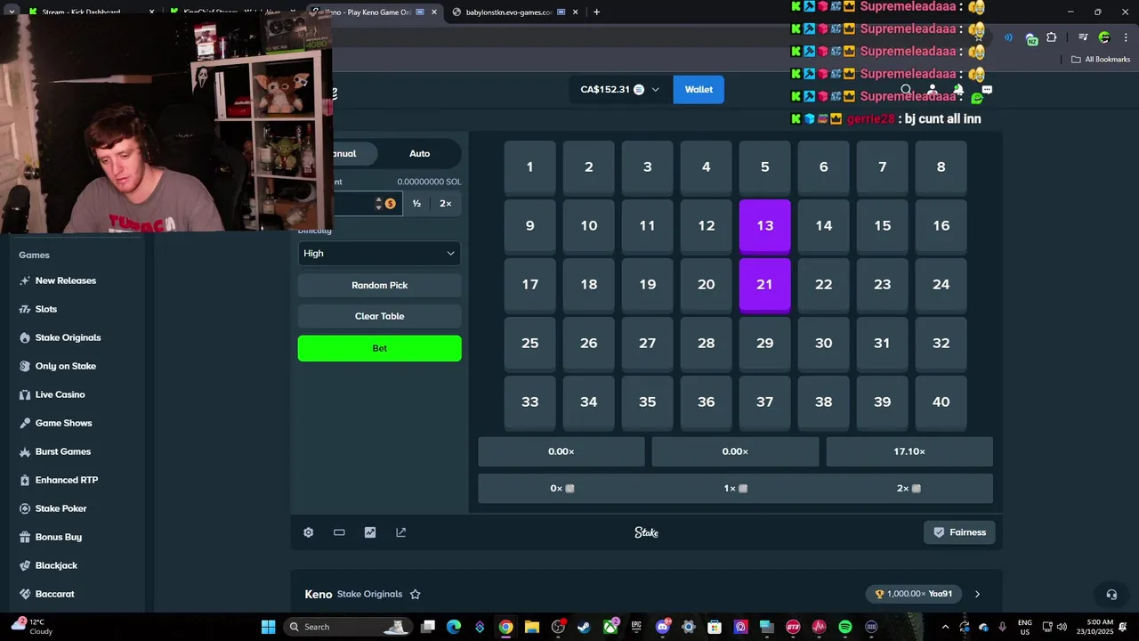Select Keno number 1
This screenshot has width=1139, height=641.
coord(530,167)
